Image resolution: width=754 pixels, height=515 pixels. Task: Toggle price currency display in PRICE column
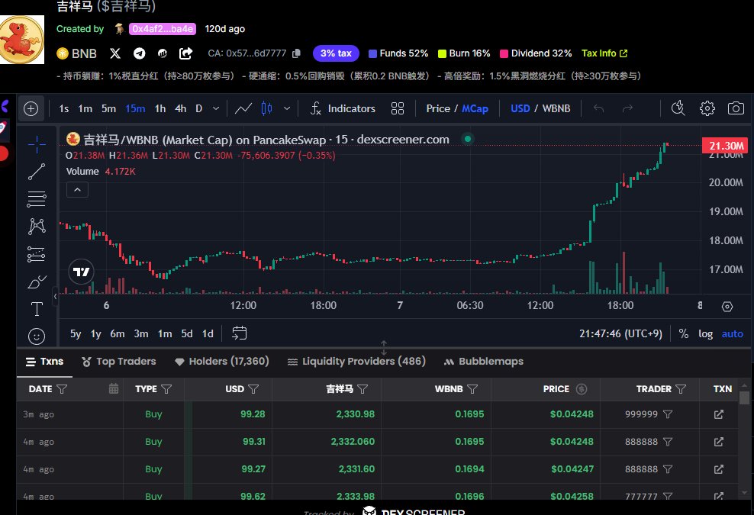(x=582, y=388)
